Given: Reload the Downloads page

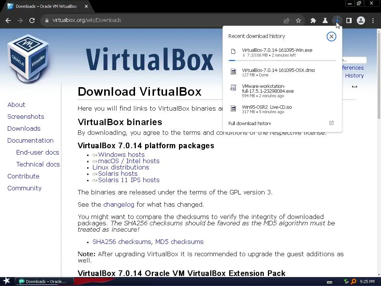Looking at the screenshot, I should click(x=32, y=20).
